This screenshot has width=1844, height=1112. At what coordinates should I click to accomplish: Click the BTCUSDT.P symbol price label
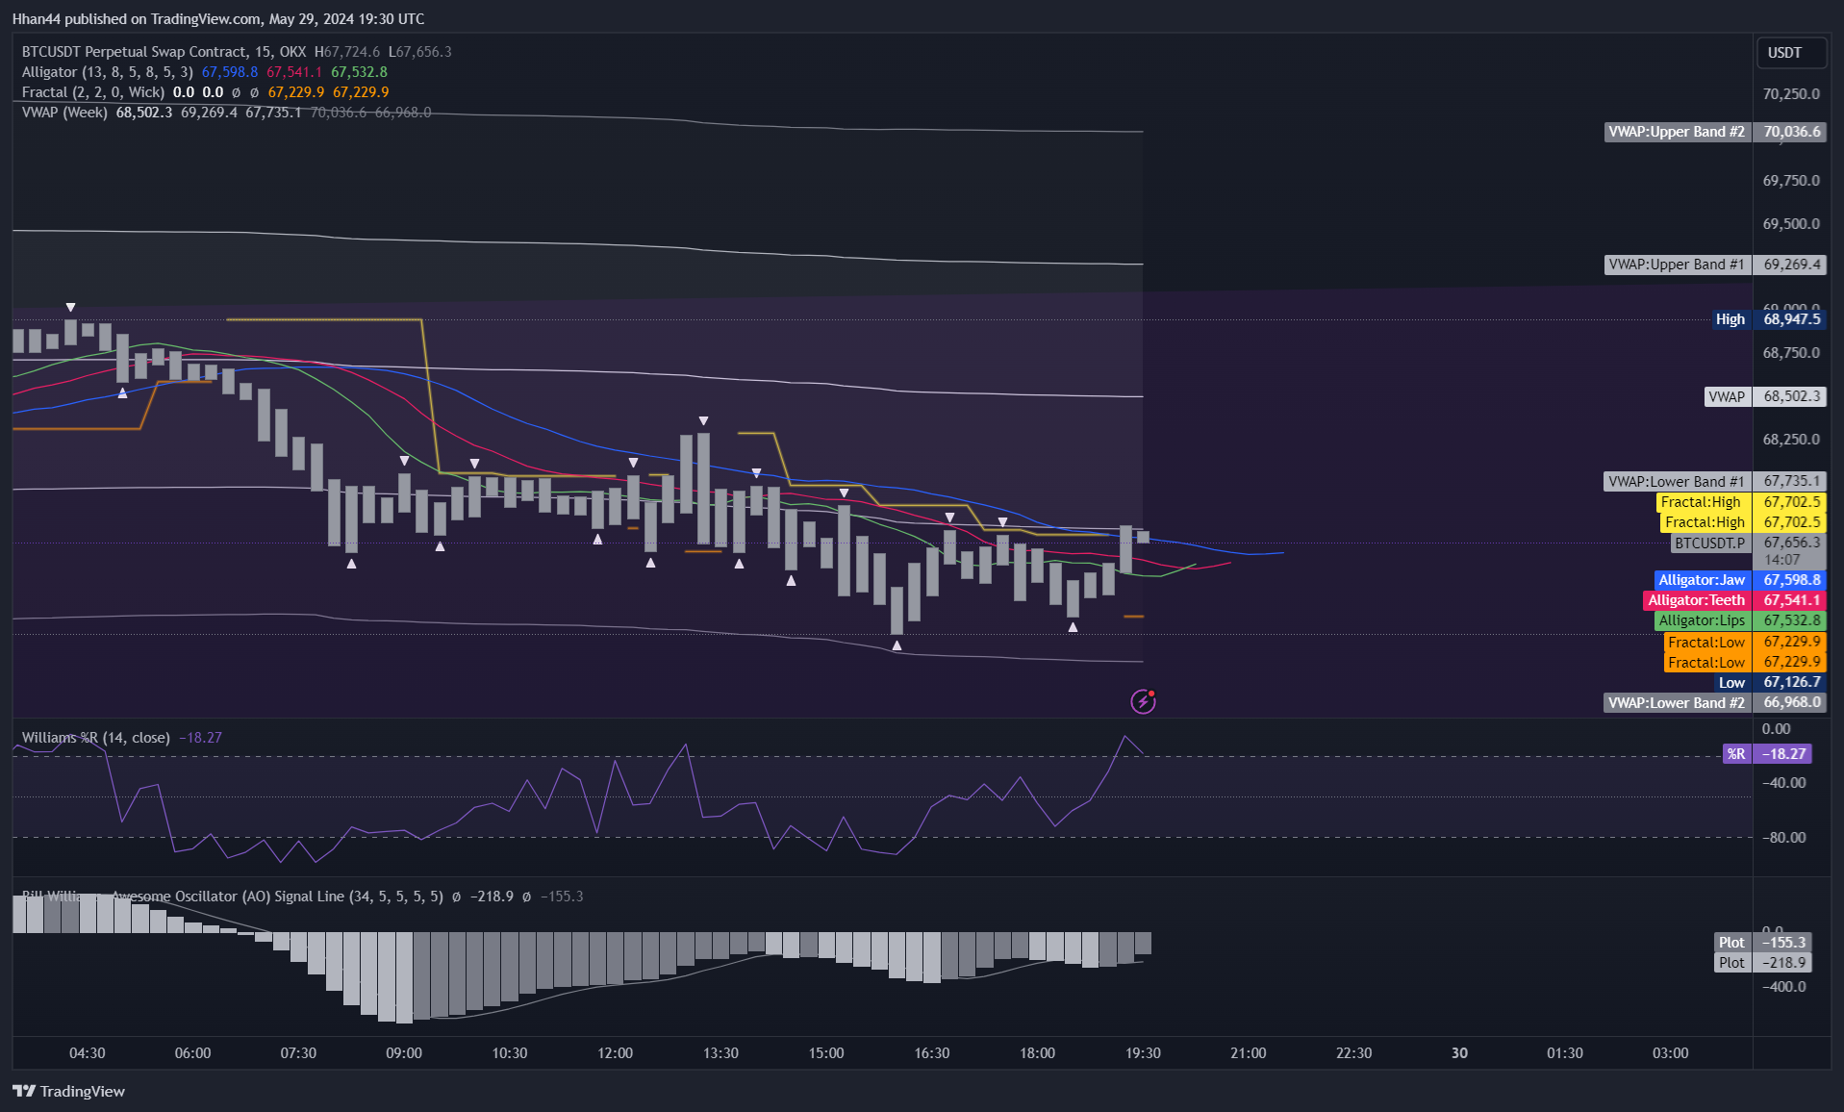click(x=1709, y=543)
